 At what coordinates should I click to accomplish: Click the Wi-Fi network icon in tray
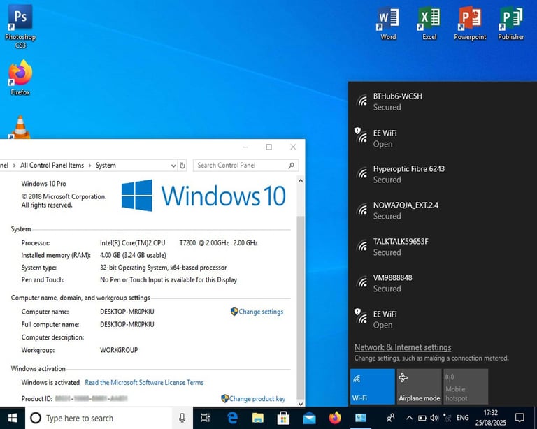[447, 418]
